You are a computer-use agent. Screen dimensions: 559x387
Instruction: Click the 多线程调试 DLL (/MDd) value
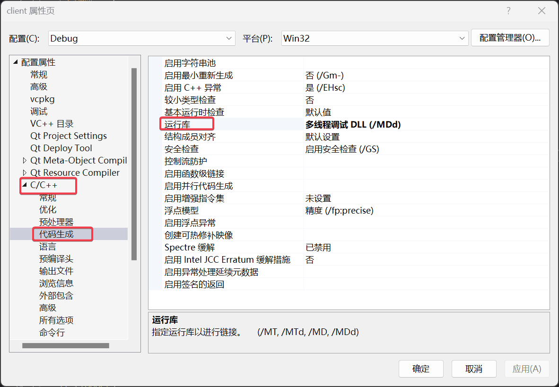pos(353,125)
